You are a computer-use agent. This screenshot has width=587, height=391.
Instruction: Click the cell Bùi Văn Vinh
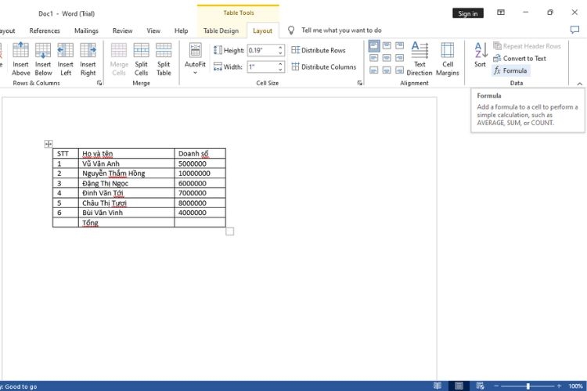click(x=126, y=213)
